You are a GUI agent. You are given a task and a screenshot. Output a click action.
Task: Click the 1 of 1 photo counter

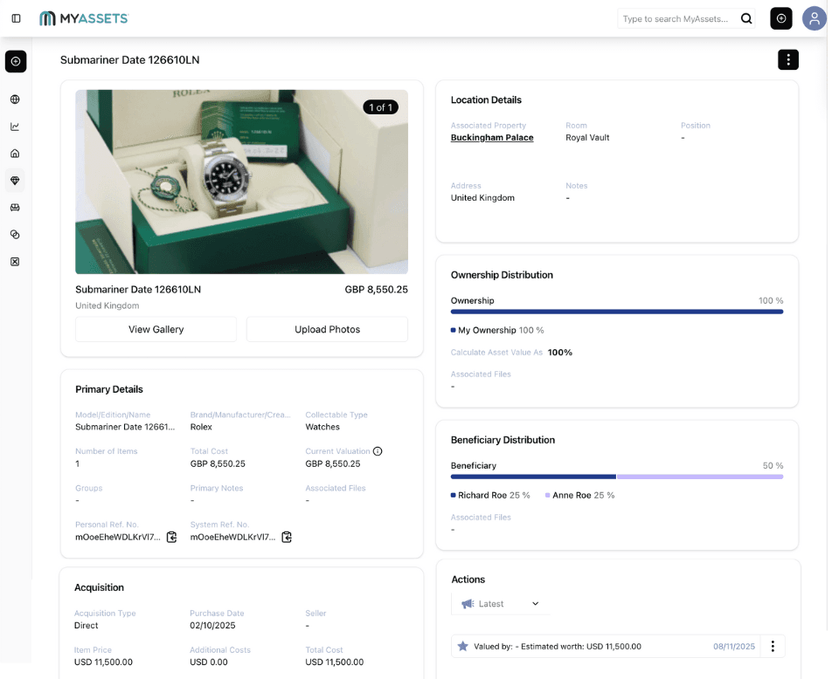(x=380, y=107)
